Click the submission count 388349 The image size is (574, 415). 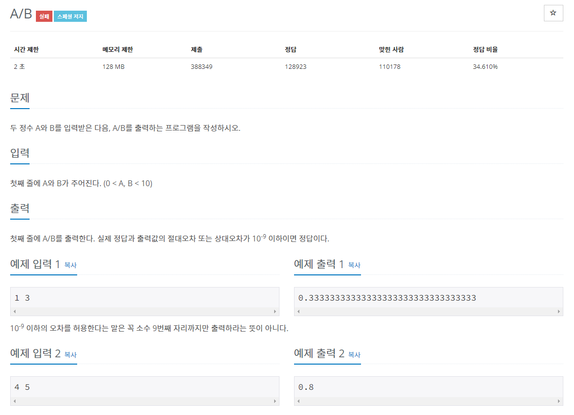tap(202, 66)
